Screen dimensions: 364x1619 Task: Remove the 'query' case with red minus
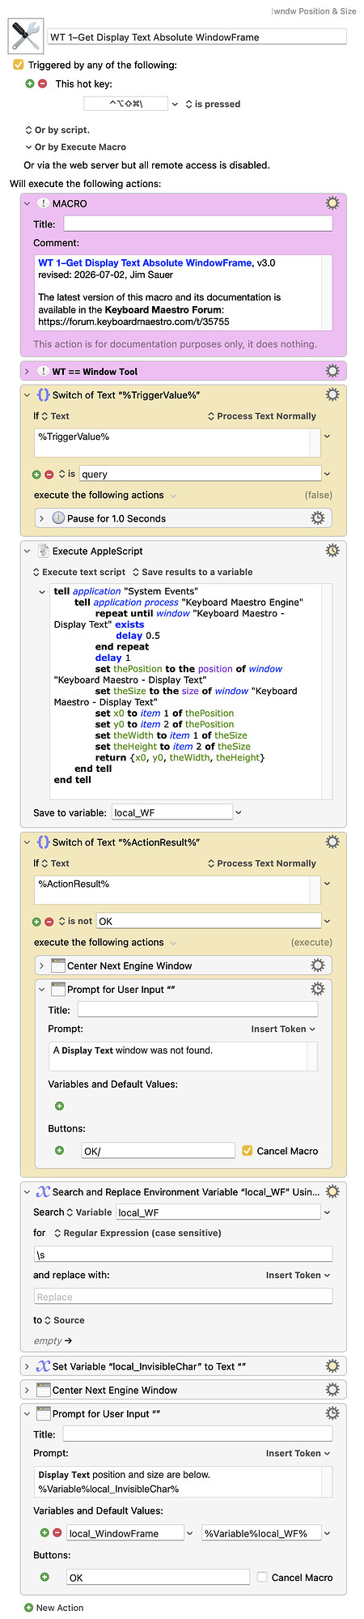pyautogui.click(x=49, y=474)
